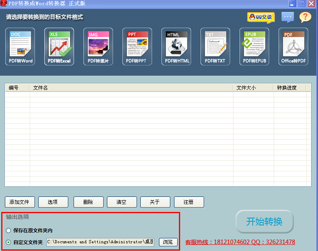Select the PDF转PPT conversion icon
318x251 pixels.
click(137, 46)
